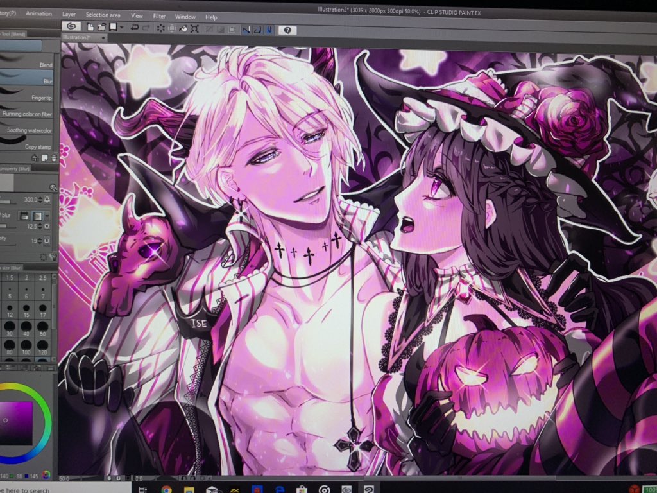
Task: Open the Filter menu
Action: [159, 16]
